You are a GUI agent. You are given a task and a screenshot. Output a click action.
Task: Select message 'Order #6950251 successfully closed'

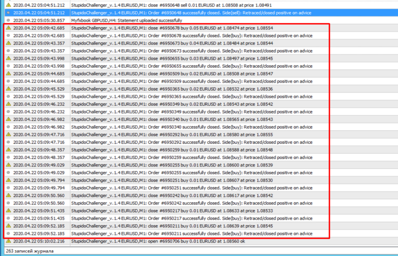192,188
